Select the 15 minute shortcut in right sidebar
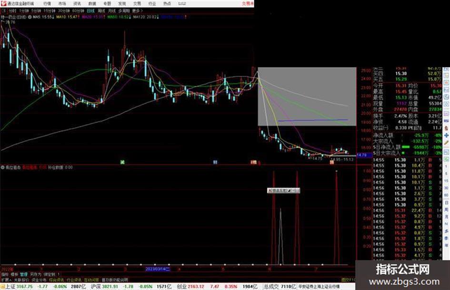This screenshot has height=290, width=450. [446, 181]
